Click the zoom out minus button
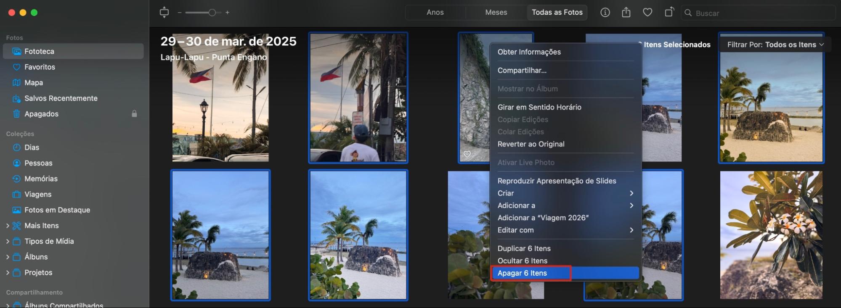This screenshot has width=841, height=308. coord(180,13)
